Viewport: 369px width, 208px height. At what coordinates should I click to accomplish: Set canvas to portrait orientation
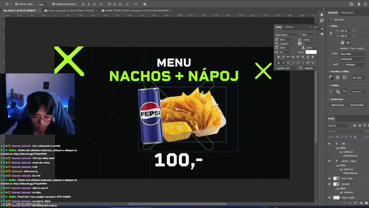tap(343, 42)
